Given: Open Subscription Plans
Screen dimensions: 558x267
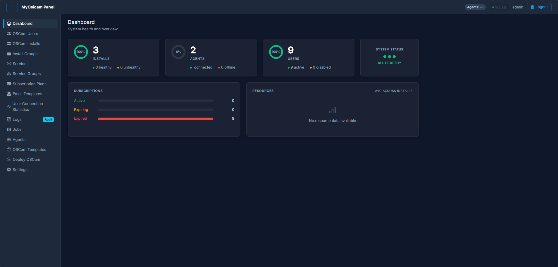Looking at the screenshot, I should click(x=30, y=84).
